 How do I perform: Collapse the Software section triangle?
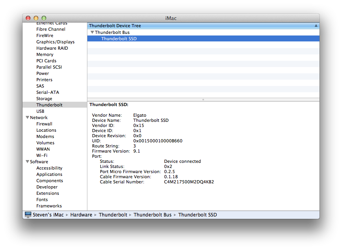27,162
